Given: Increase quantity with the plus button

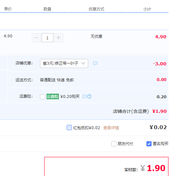Looking at the screenshot, I should pos(59,38).
